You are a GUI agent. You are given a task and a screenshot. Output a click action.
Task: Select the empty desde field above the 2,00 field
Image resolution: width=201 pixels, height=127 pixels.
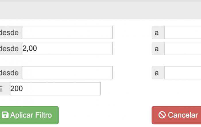[67, 32]
